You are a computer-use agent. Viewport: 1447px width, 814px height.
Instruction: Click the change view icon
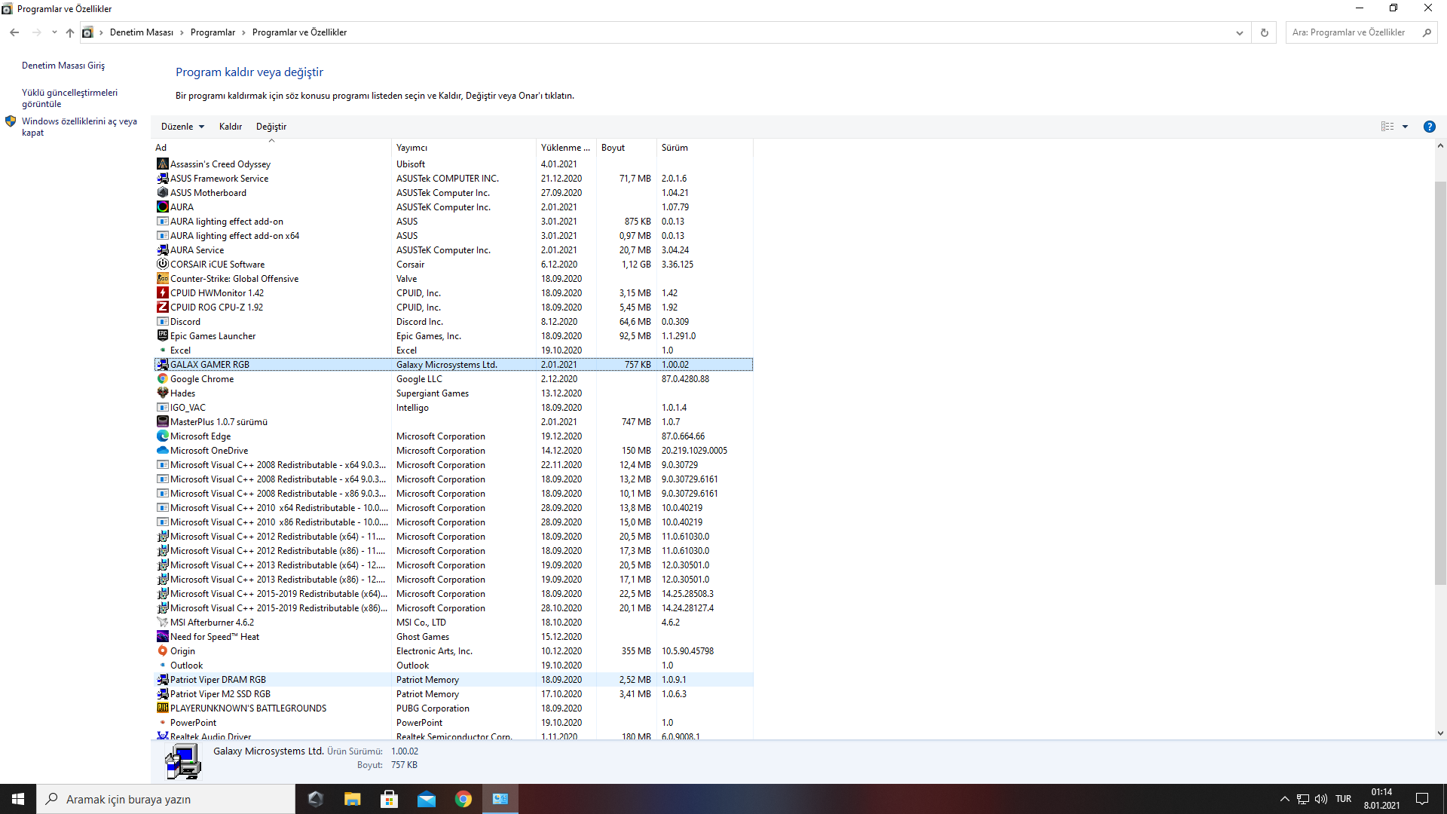[x=1387, y=127]
